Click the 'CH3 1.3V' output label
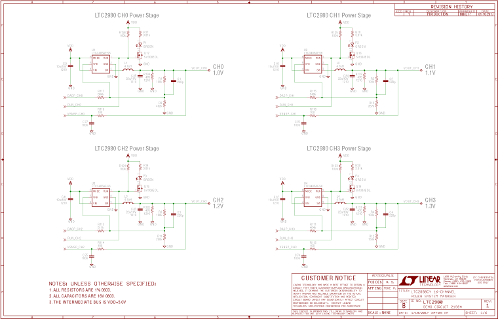This screenshot has width=498, height=319. 431,203
